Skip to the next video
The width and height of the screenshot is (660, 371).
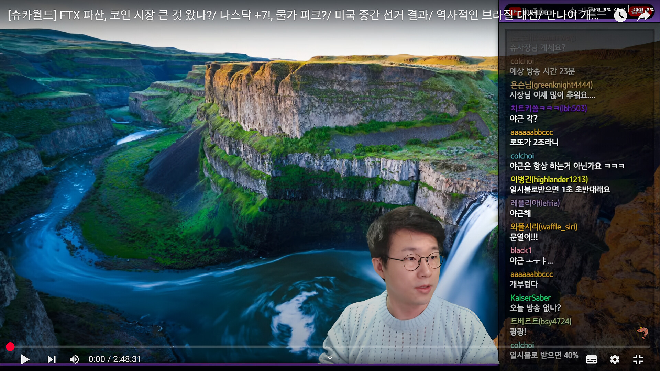pos(52,359)
